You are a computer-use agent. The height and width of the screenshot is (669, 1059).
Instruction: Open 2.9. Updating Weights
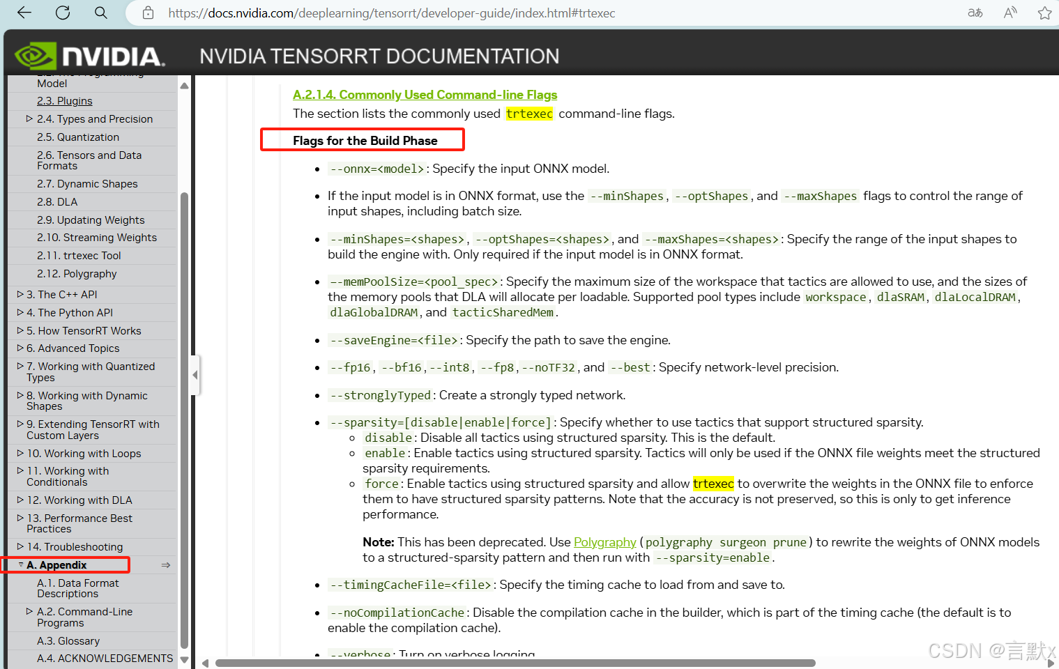(91, 220)
